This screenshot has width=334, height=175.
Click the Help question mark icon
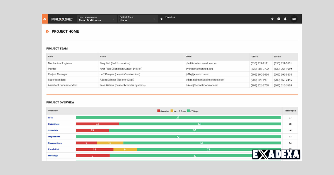coord(279,19)
